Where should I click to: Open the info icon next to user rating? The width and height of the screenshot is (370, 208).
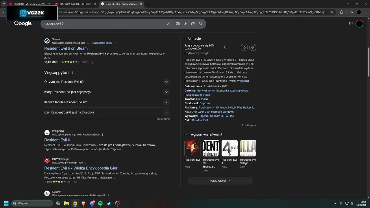(226, 47)
